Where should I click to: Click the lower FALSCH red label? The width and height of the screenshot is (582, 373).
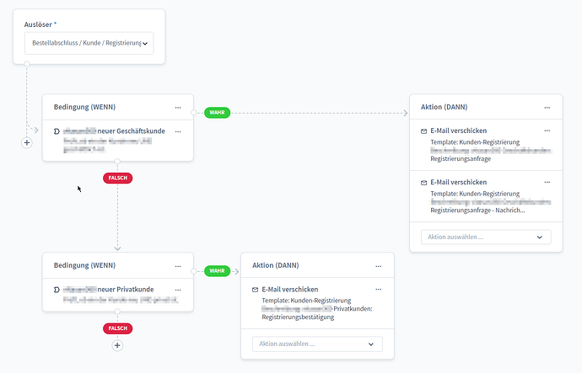pyautogui.click(x=117, y=328)
